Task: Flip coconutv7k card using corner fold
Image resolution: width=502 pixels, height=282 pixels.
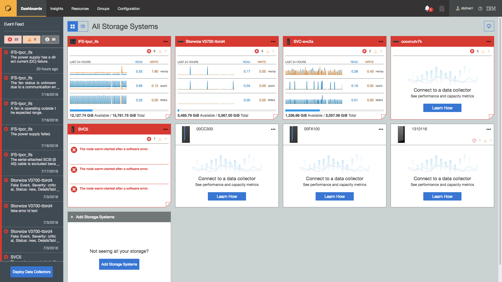Action: (491, 117)
